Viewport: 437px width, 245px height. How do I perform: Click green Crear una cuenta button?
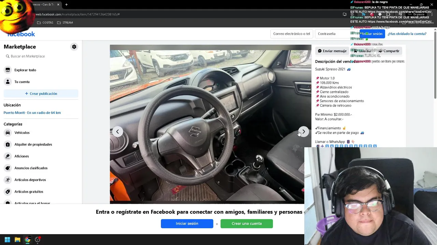pyautogui.click(x=246, y=224)
